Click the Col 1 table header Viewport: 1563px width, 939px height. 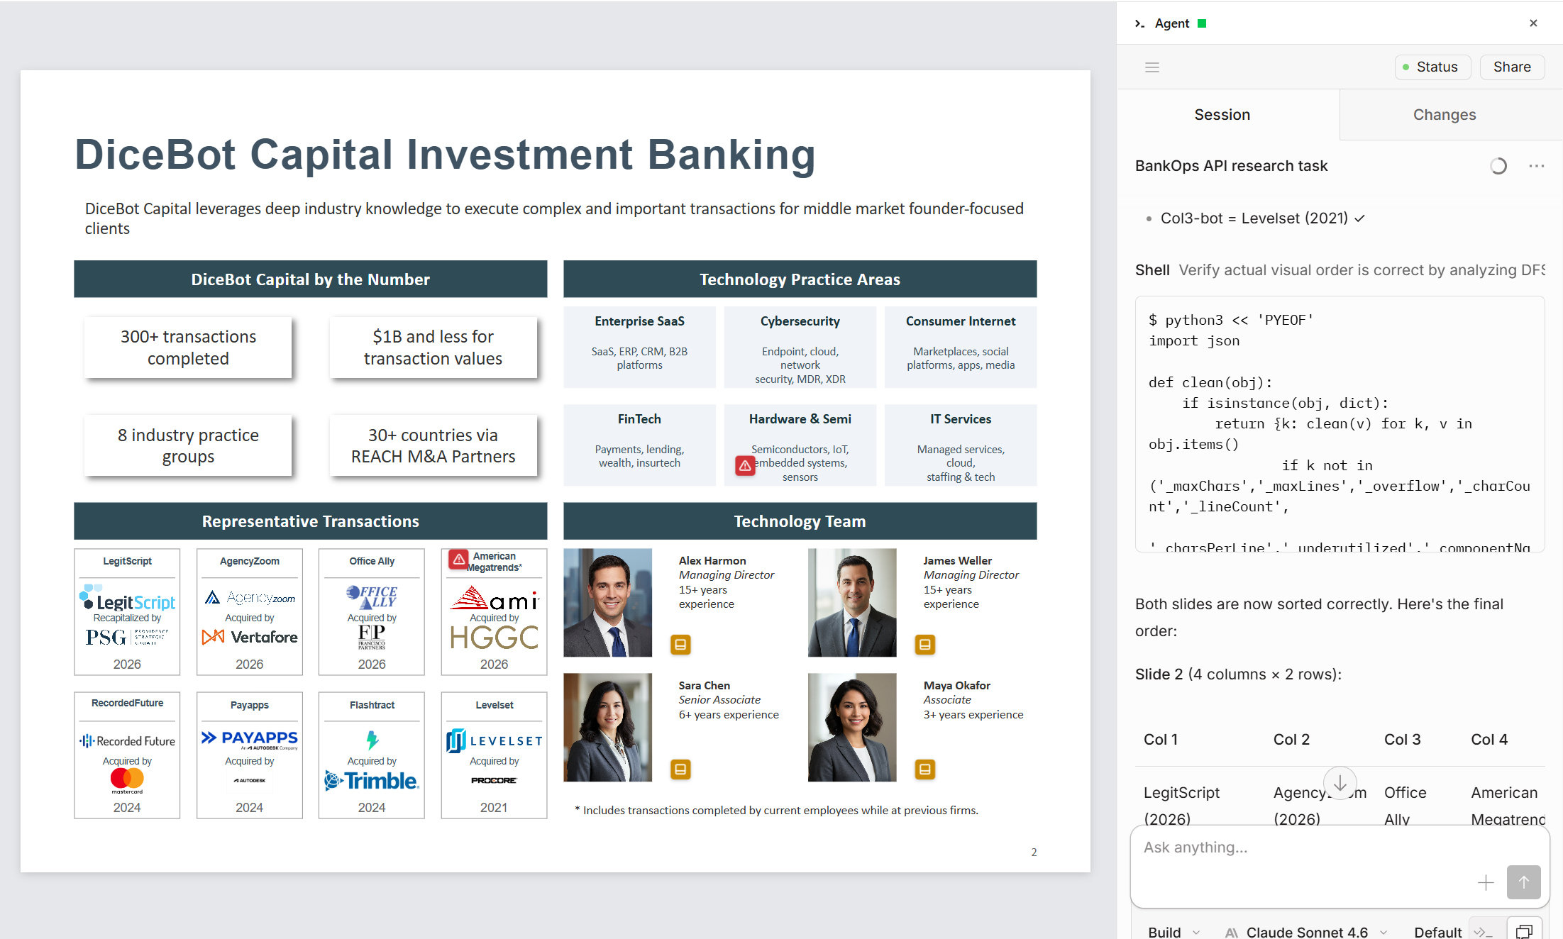tap(1161, 740)
